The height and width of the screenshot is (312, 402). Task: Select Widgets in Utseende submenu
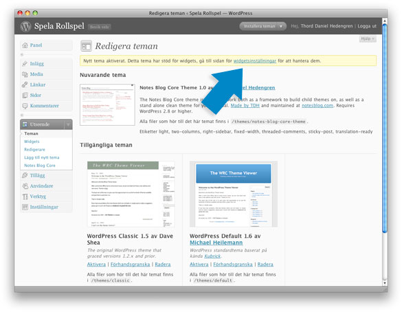coord(32,142)
